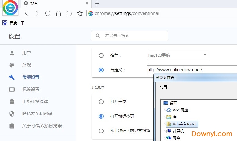Select the 推荐 radio button
The width and height of the screenshot is (237, 141).
(101, 55)
